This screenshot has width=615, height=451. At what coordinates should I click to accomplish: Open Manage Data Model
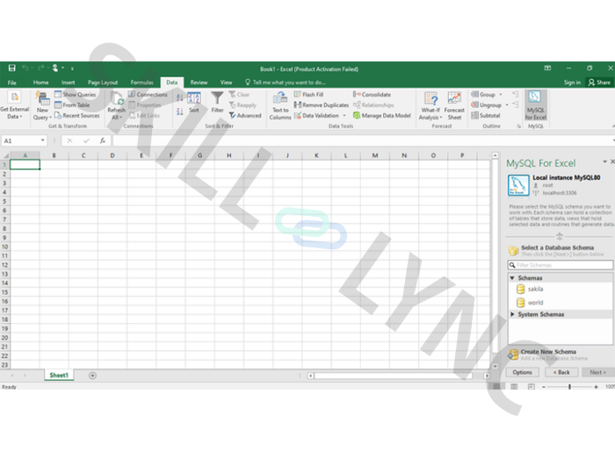click(x=381, y=116)
